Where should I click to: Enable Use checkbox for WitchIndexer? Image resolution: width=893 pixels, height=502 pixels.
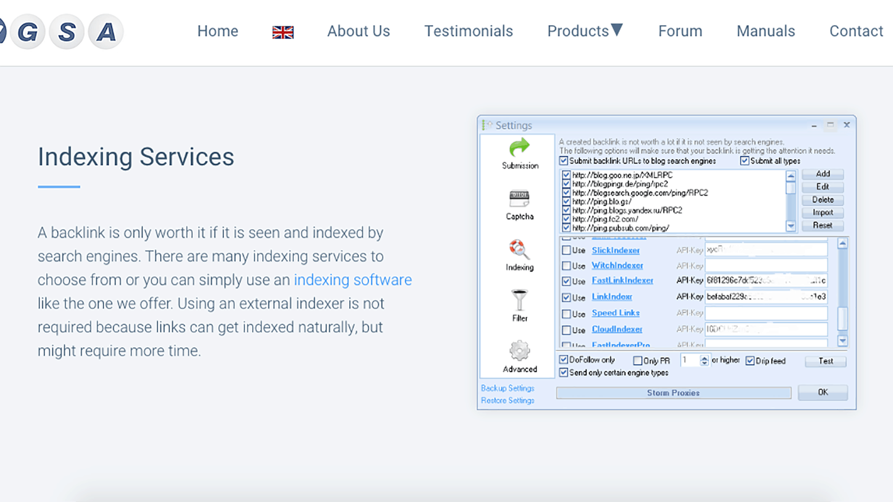click(x=566, y=266)
